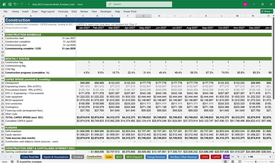Switch to Solar sheet tab

[109, 157]
